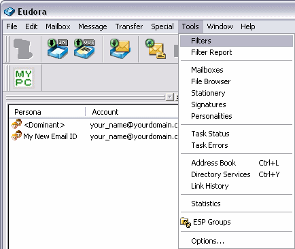Open the Out mailbox toolbar icon

click(84, 49)
